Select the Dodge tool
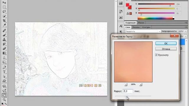The image size is (189, 106). point(4,62)
